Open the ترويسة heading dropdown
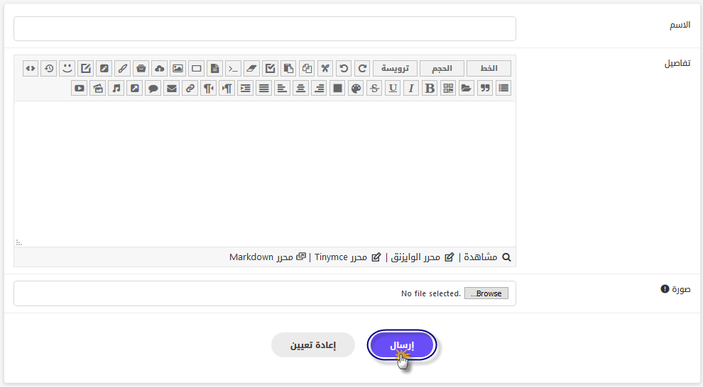 [395, 69]
